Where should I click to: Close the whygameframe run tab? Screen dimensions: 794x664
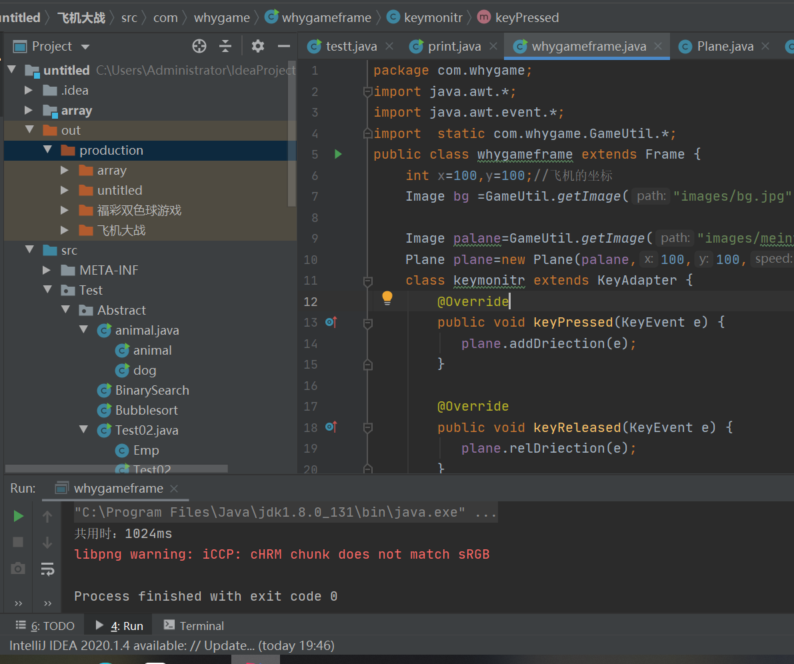point(174,488)
